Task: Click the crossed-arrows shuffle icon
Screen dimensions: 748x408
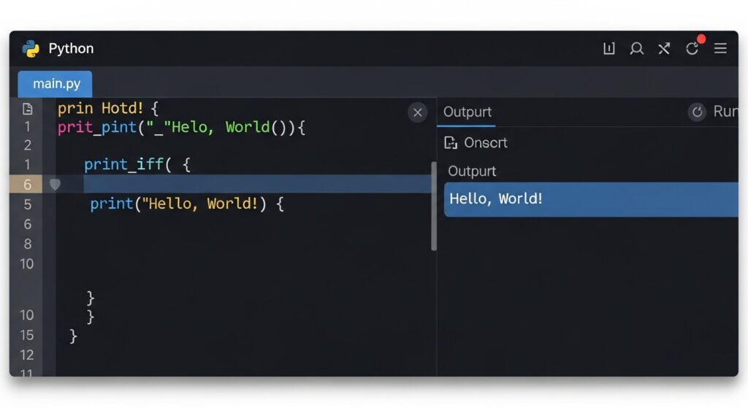Action: [x=663, y=49]
